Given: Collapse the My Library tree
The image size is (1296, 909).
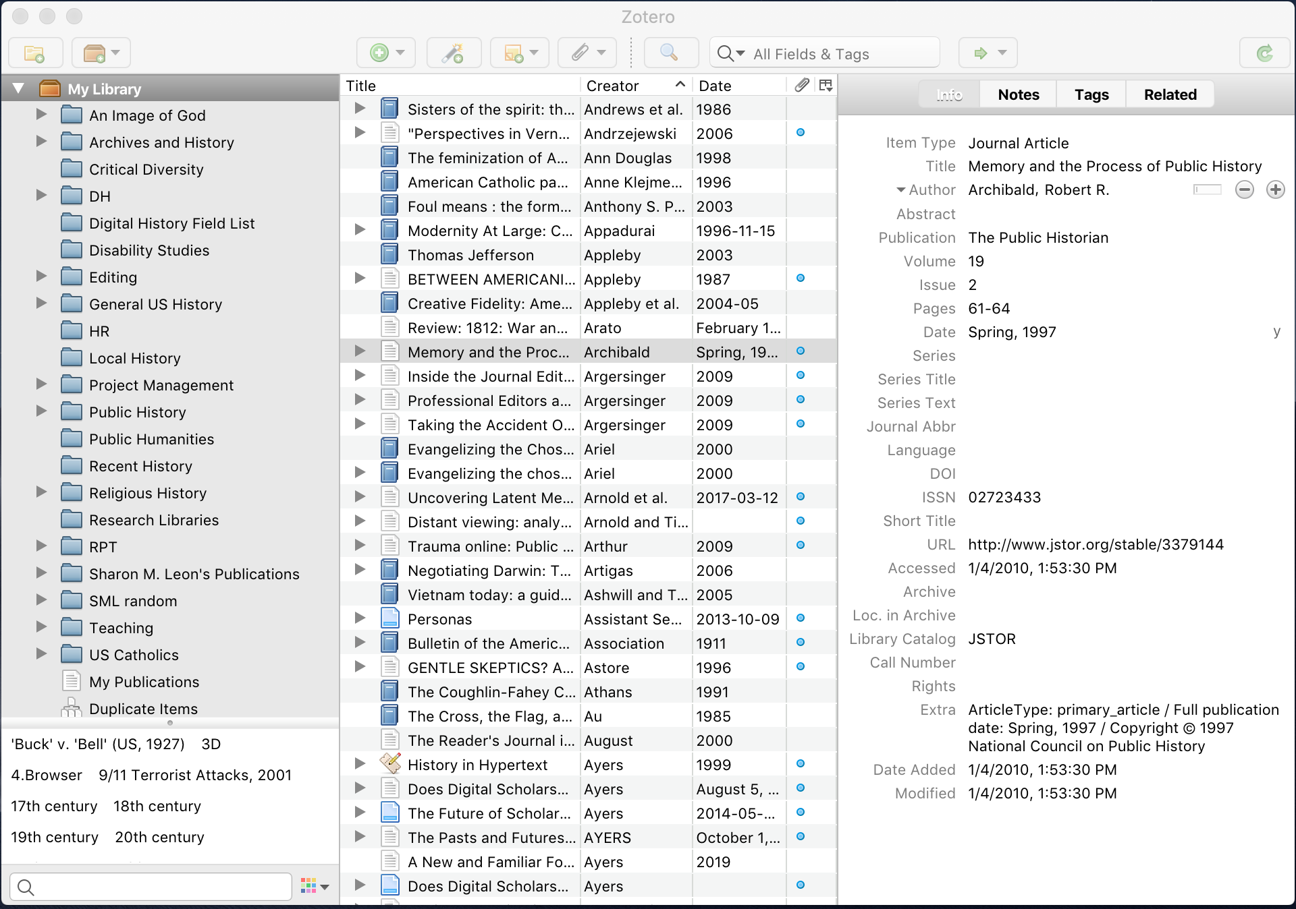Looking at the screenshot, I should coord(19,88).
